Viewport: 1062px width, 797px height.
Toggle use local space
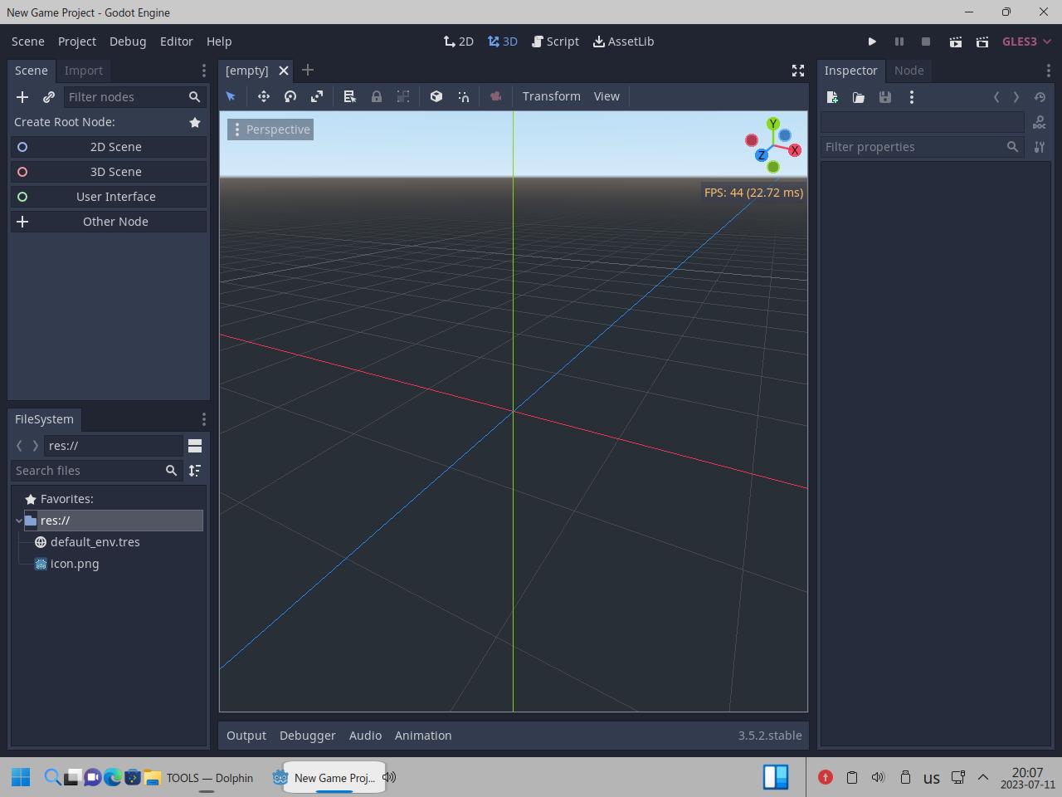pyautogui.click(x=436, y=96)
